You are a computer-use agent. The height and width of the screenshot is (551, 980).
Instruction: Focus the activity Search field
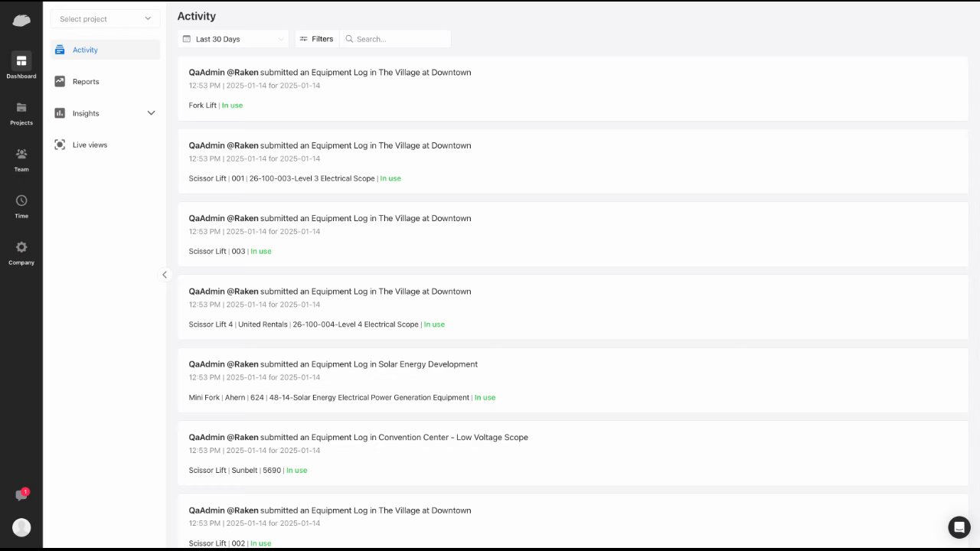400,39
